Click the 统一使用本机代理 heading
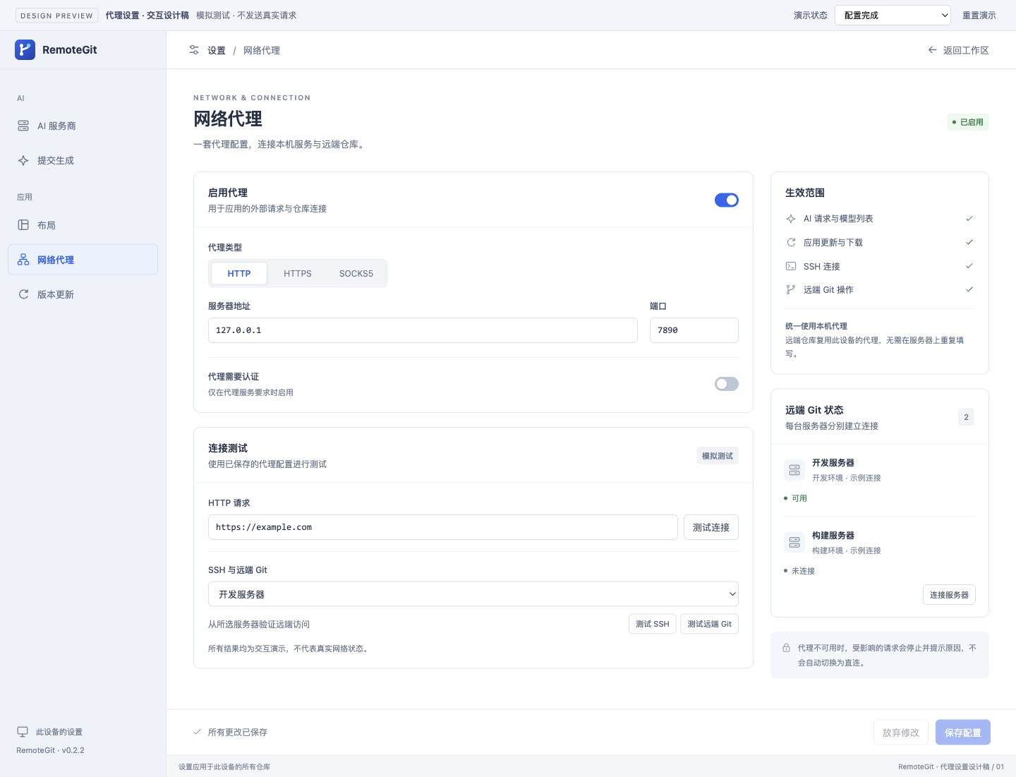The height and width of the screenshot is (777, 1016). (816, 326)
